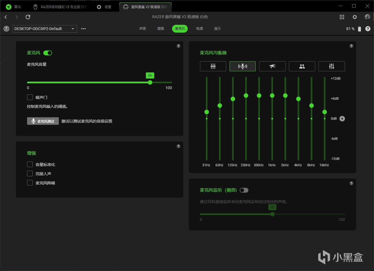Open help for 麦克风均衡器 panel
Viewport: 374px width, 271px height.
coord(351,46)
